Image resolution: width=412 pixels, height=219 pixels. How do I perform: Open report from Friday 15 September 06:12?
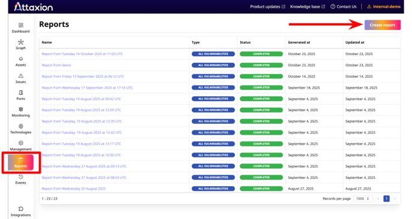tap(83, 77)
